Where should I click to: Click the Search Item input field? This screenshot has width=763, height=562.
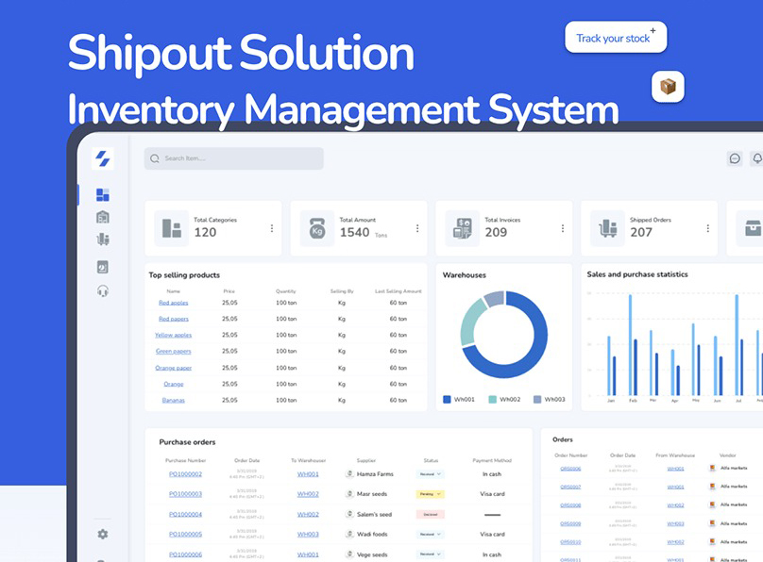[234, 158]
